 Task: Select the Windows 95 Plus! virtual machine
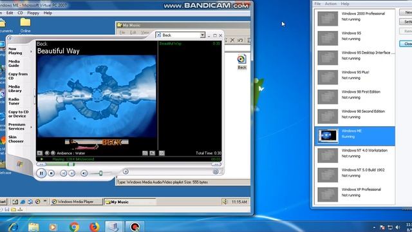[x=355, y=77]
